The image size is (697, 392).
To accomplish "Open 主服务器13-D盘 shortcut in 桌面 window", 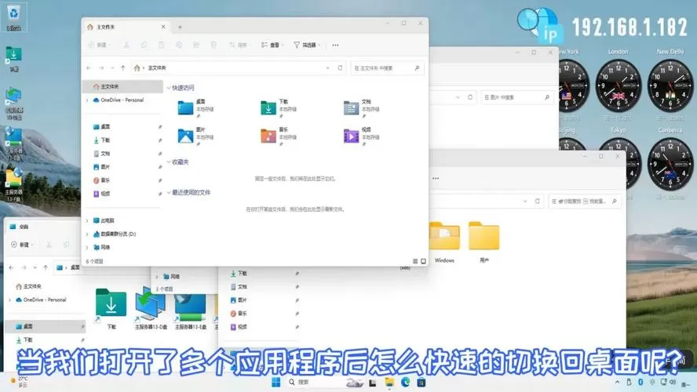I will [151, 308].
